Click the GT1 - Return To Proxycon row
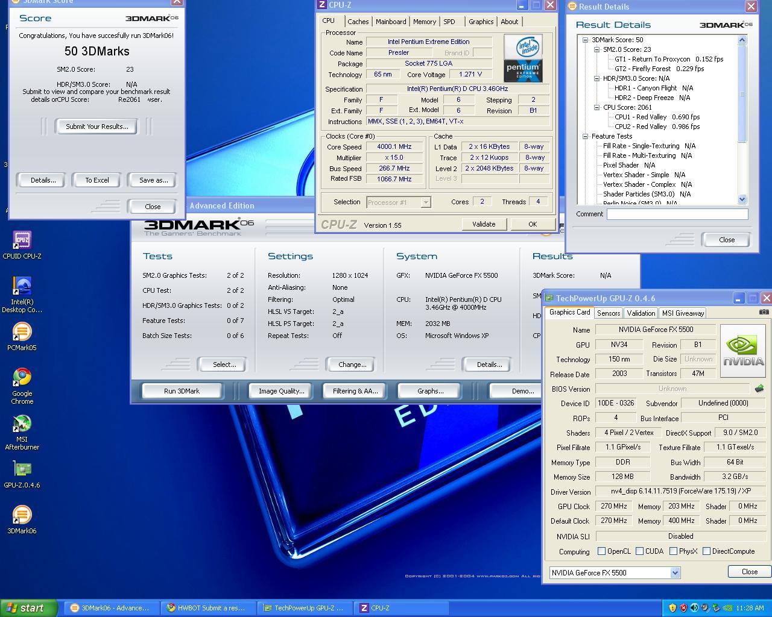Screen dimensions: 772x617 point(668,59)
